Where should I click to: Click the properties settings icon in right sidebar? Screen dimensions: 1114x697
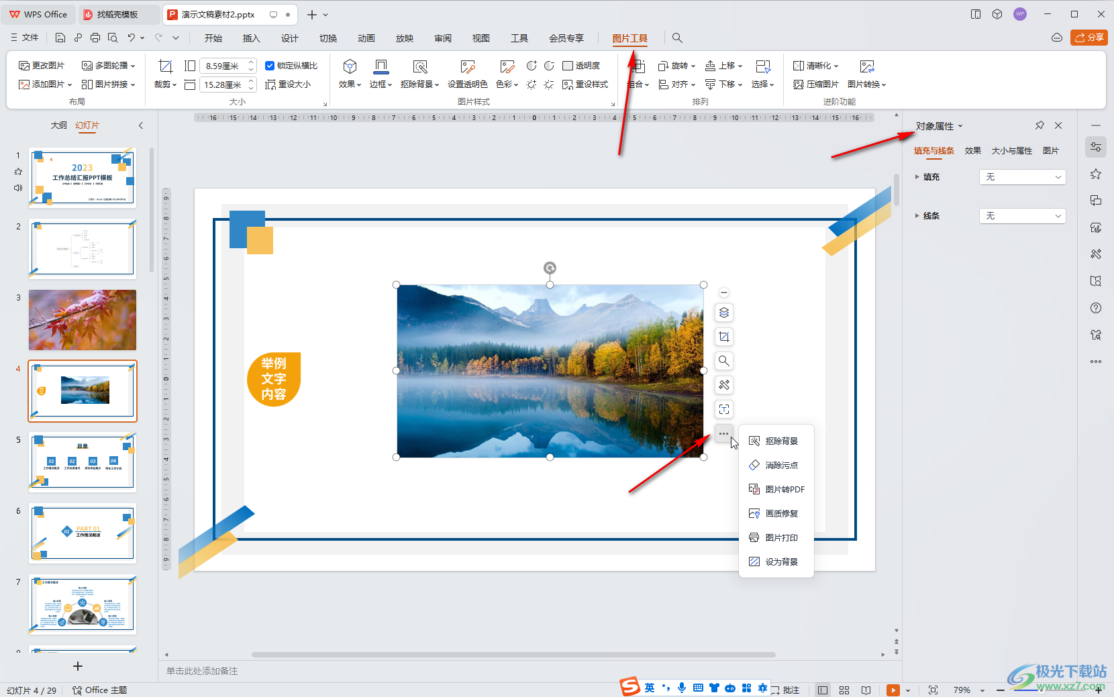coord(1096,147)
